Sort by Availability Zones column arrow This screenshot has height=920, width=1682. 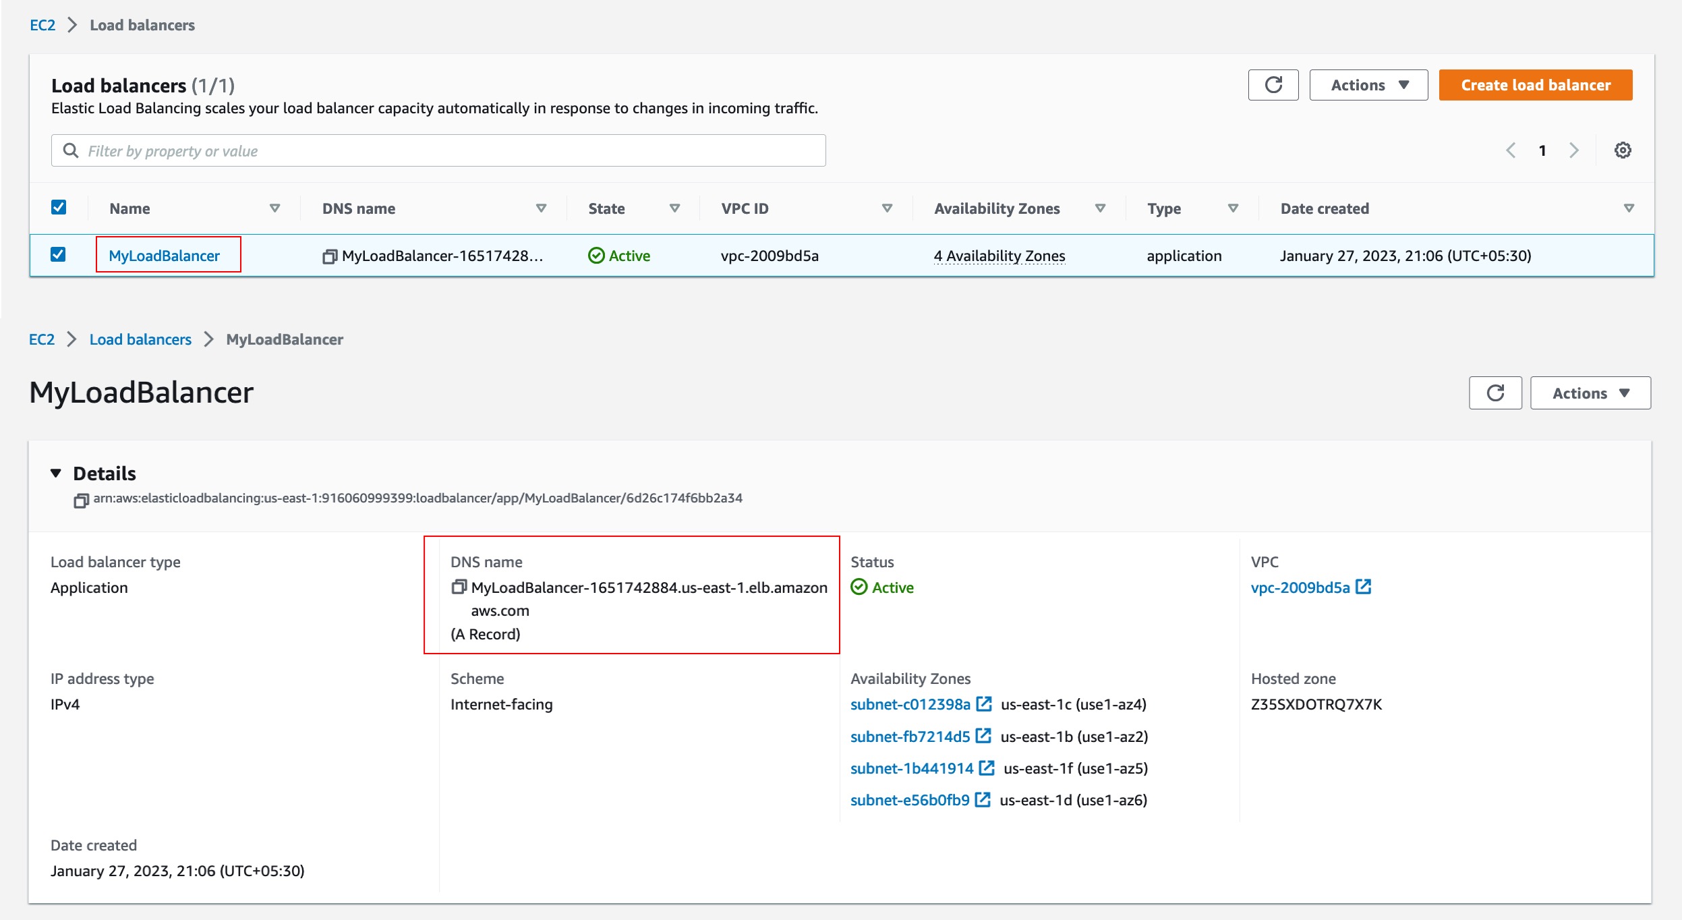coord(1100,208)
